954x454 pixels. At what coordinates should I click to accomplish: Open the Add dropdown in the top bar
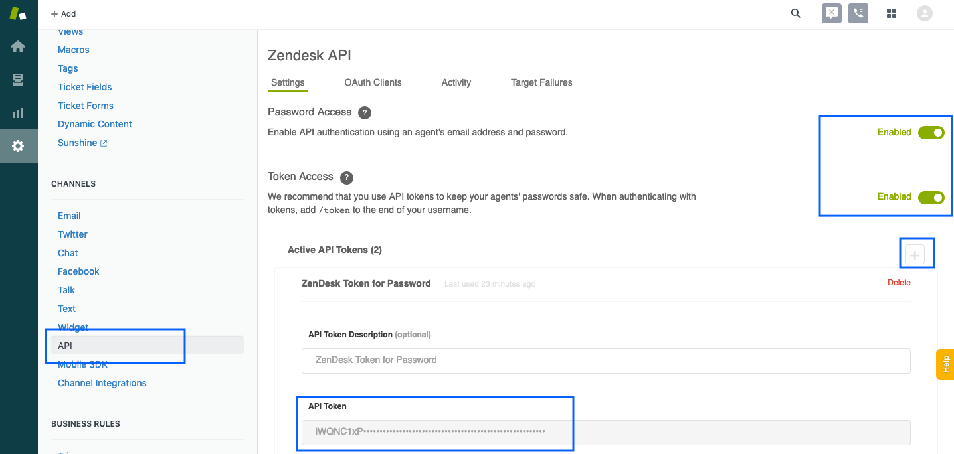[x=63, y=13]
